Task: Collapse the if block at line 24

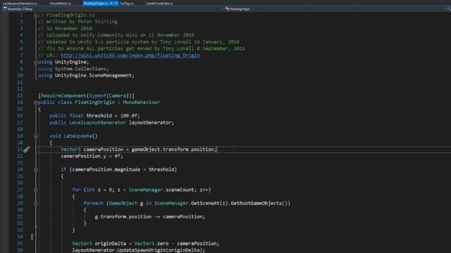Action: point(36,169)
